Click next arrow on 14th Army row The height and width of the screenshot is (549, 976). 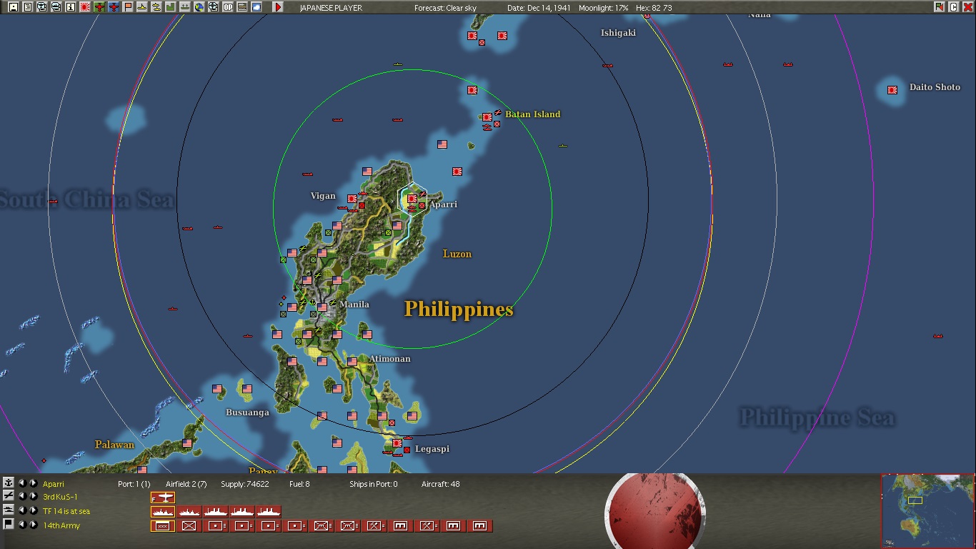33,525
